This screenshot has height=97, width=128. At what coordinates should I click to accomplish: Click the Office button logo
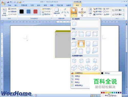(x=3, y=3)
